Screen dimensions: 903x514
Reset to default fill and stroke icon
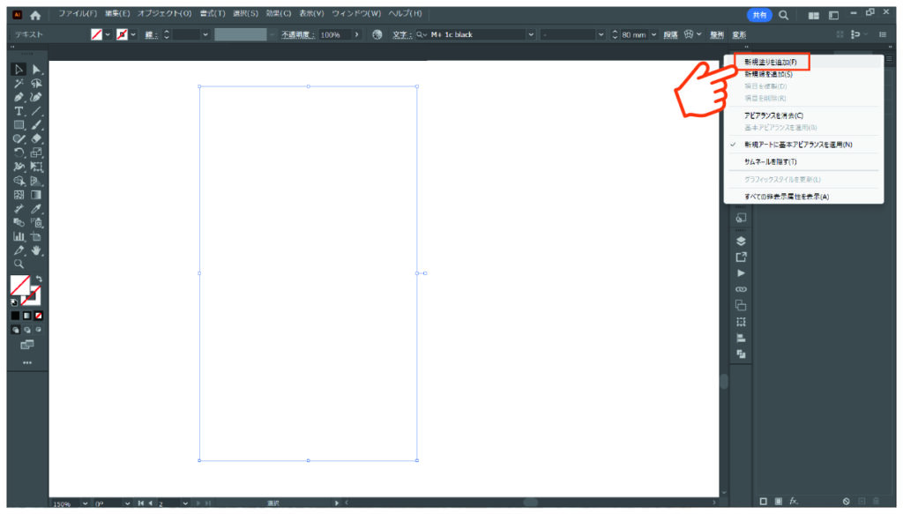[x=14, y=302]
